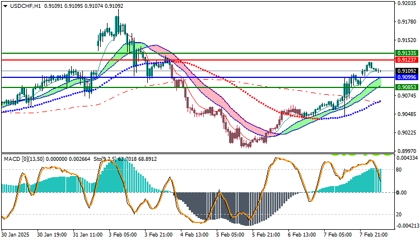The height and width of the screenshot is (241, 420).
Task: Select the red 0.91237 price level label
Action: click(x=407, y=60)
